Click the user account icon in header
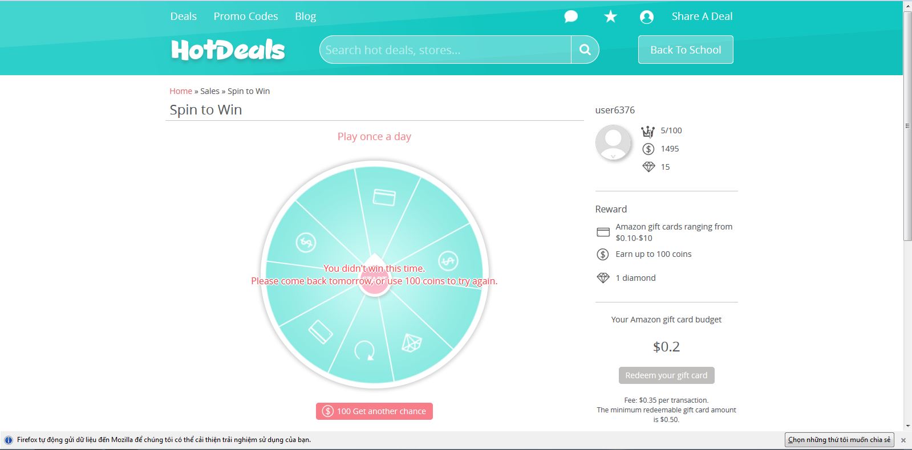912x450 pixels. click(x=647, y=17)
